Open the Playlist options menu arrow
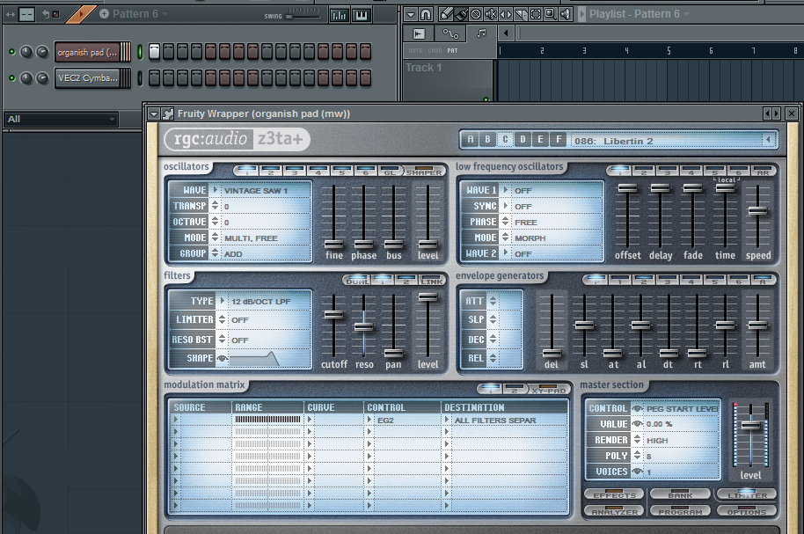Image resolution: width=804 pixels, height=534 pixels. point(411,14)
